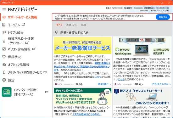Switch to the 未読 (21) tab
Viewport: 173px width, 118px height.
(x=72, y=25)
